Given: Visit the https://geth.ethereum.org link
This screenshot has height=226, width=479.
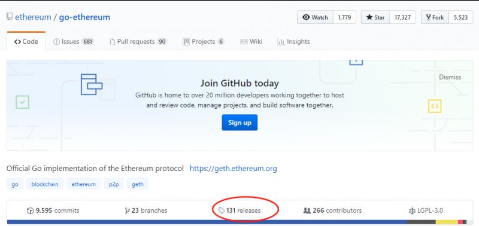Looking at the screenshot, I should coord(234,169).
